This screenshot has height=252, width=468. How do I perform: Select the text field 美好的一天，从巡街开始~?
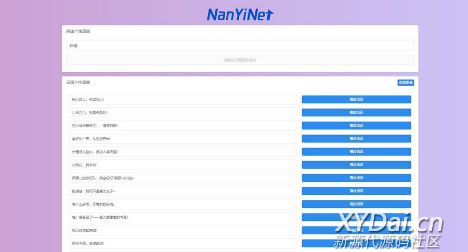coord(182,139)
